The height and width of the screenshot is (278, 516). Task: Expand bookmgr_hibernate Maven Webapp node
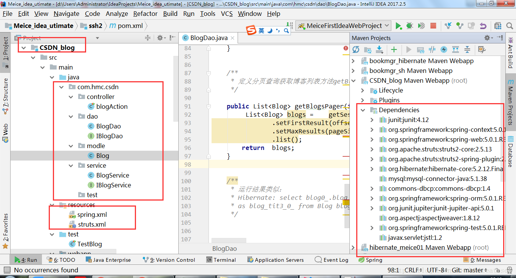[354, 61]
